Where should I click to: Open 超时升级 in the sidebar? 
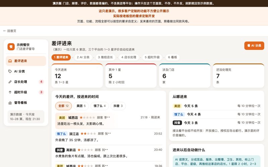(x=26, y=92)
